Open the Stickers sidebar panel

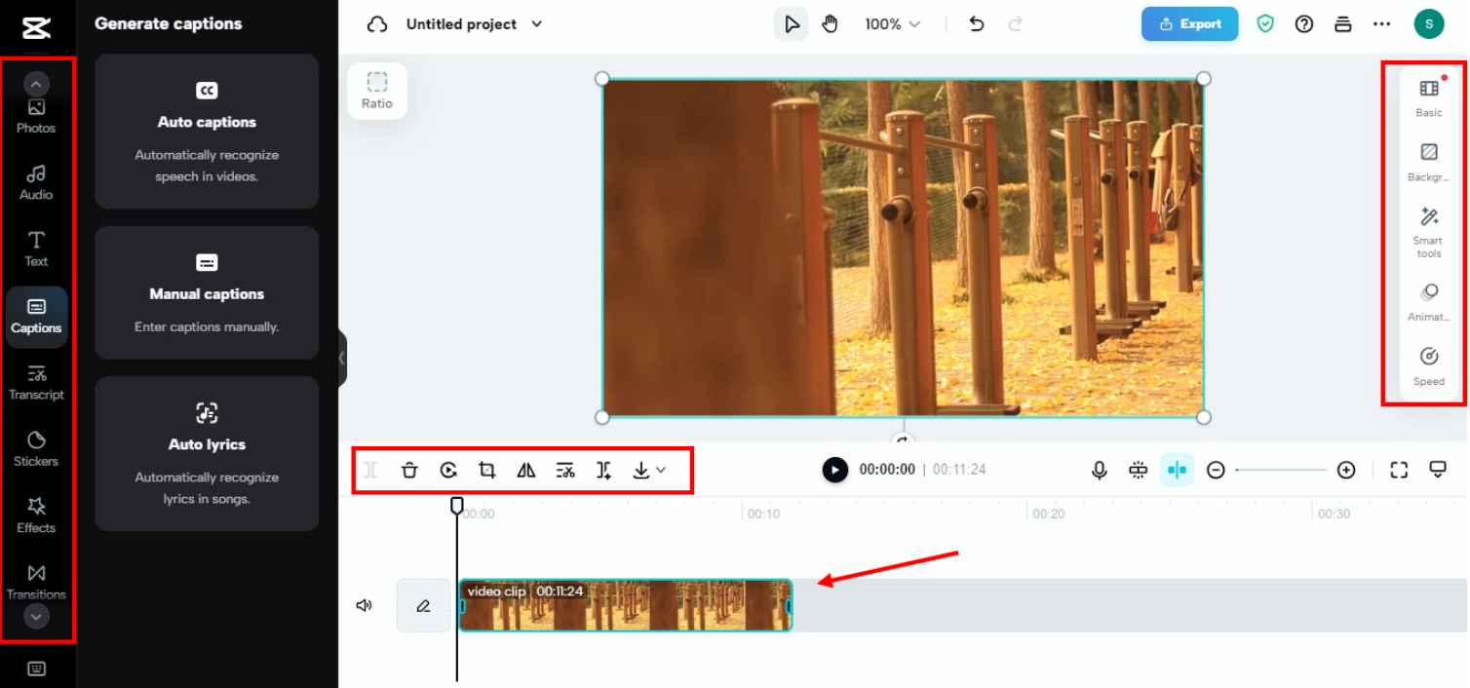(36, 449)
